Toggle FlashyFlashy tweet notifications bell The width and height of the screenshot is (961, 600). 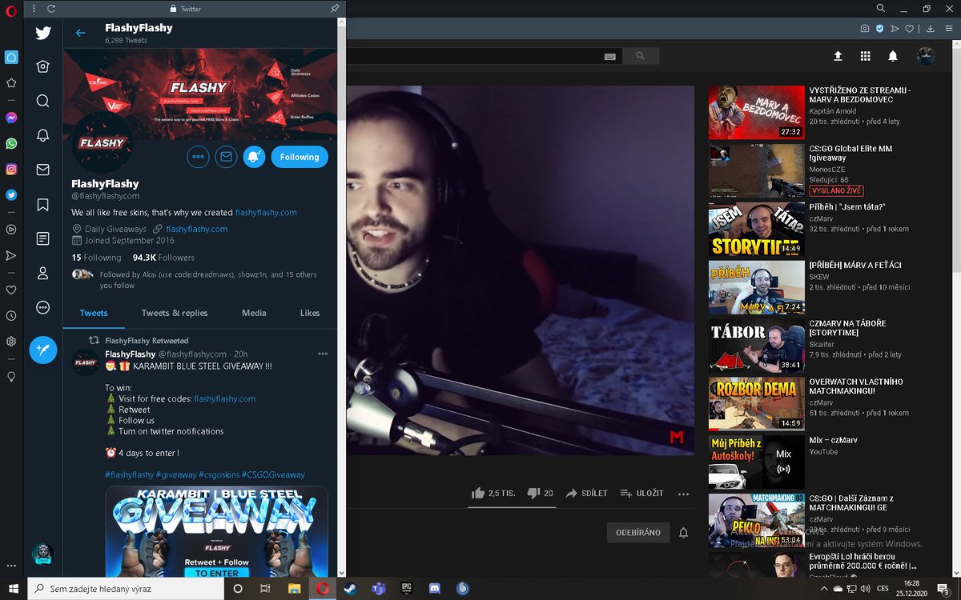pos(254,157)
